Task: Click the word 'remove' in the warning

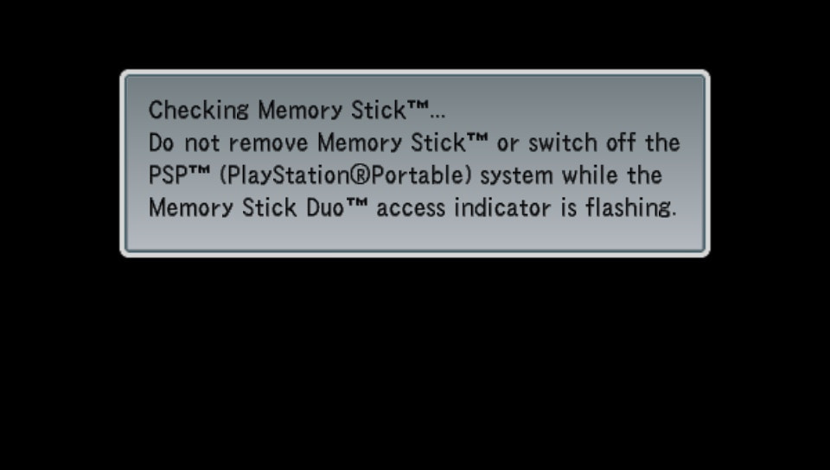Action: tap(268, 144)
